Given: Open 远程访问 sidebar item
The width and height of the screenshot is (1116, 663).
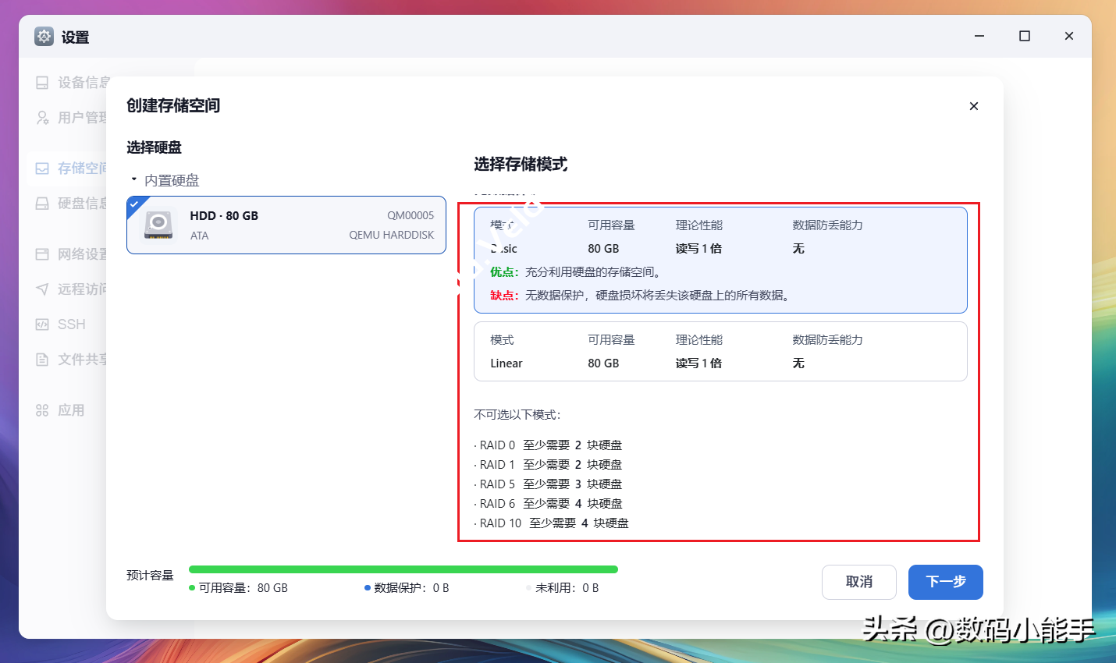Looking at the screenshot, I should click(x=72, y=289).
